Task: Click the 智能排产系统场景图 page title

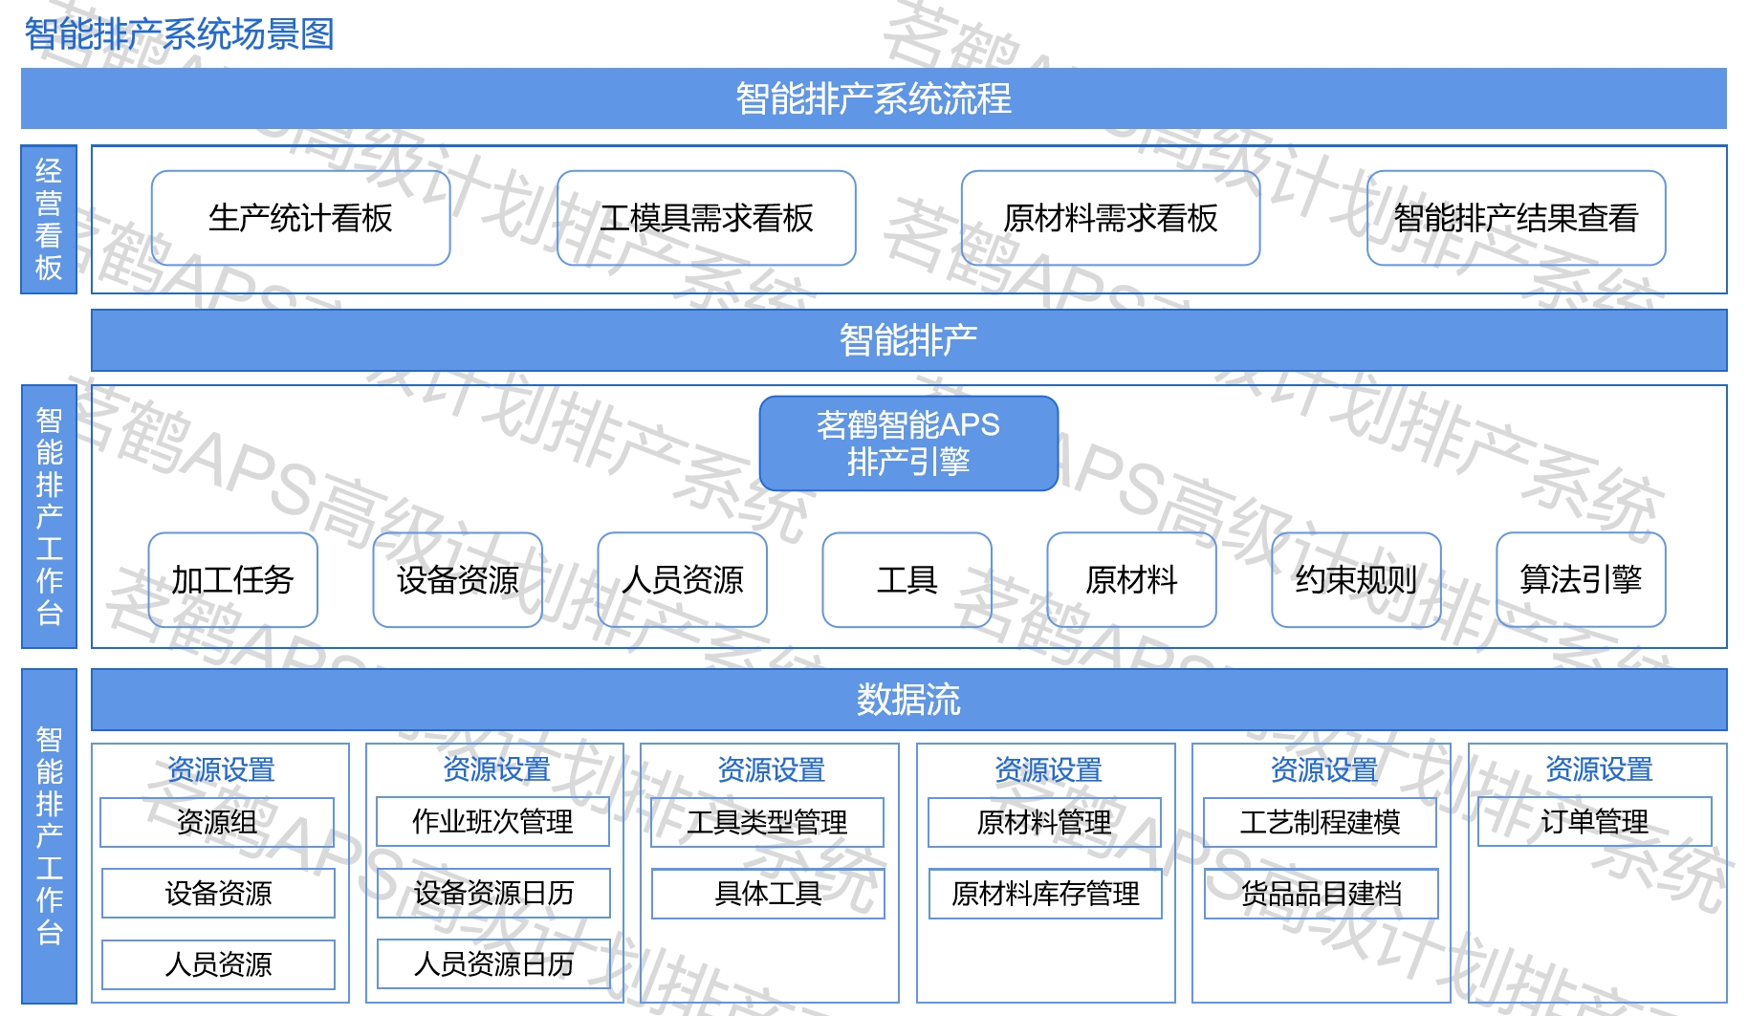Action: [180, 34]
